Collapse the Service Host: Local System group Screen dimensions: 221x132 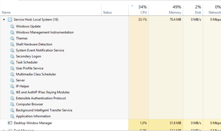pyautogui.click(x=4, y=20)
